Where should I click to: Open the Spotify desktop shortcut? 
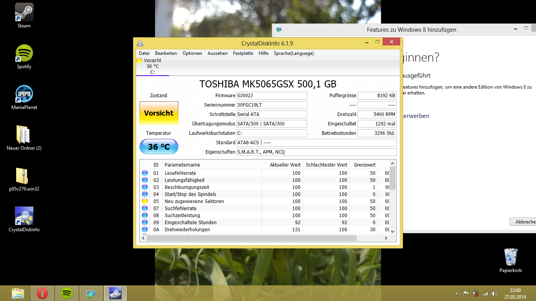24,57
